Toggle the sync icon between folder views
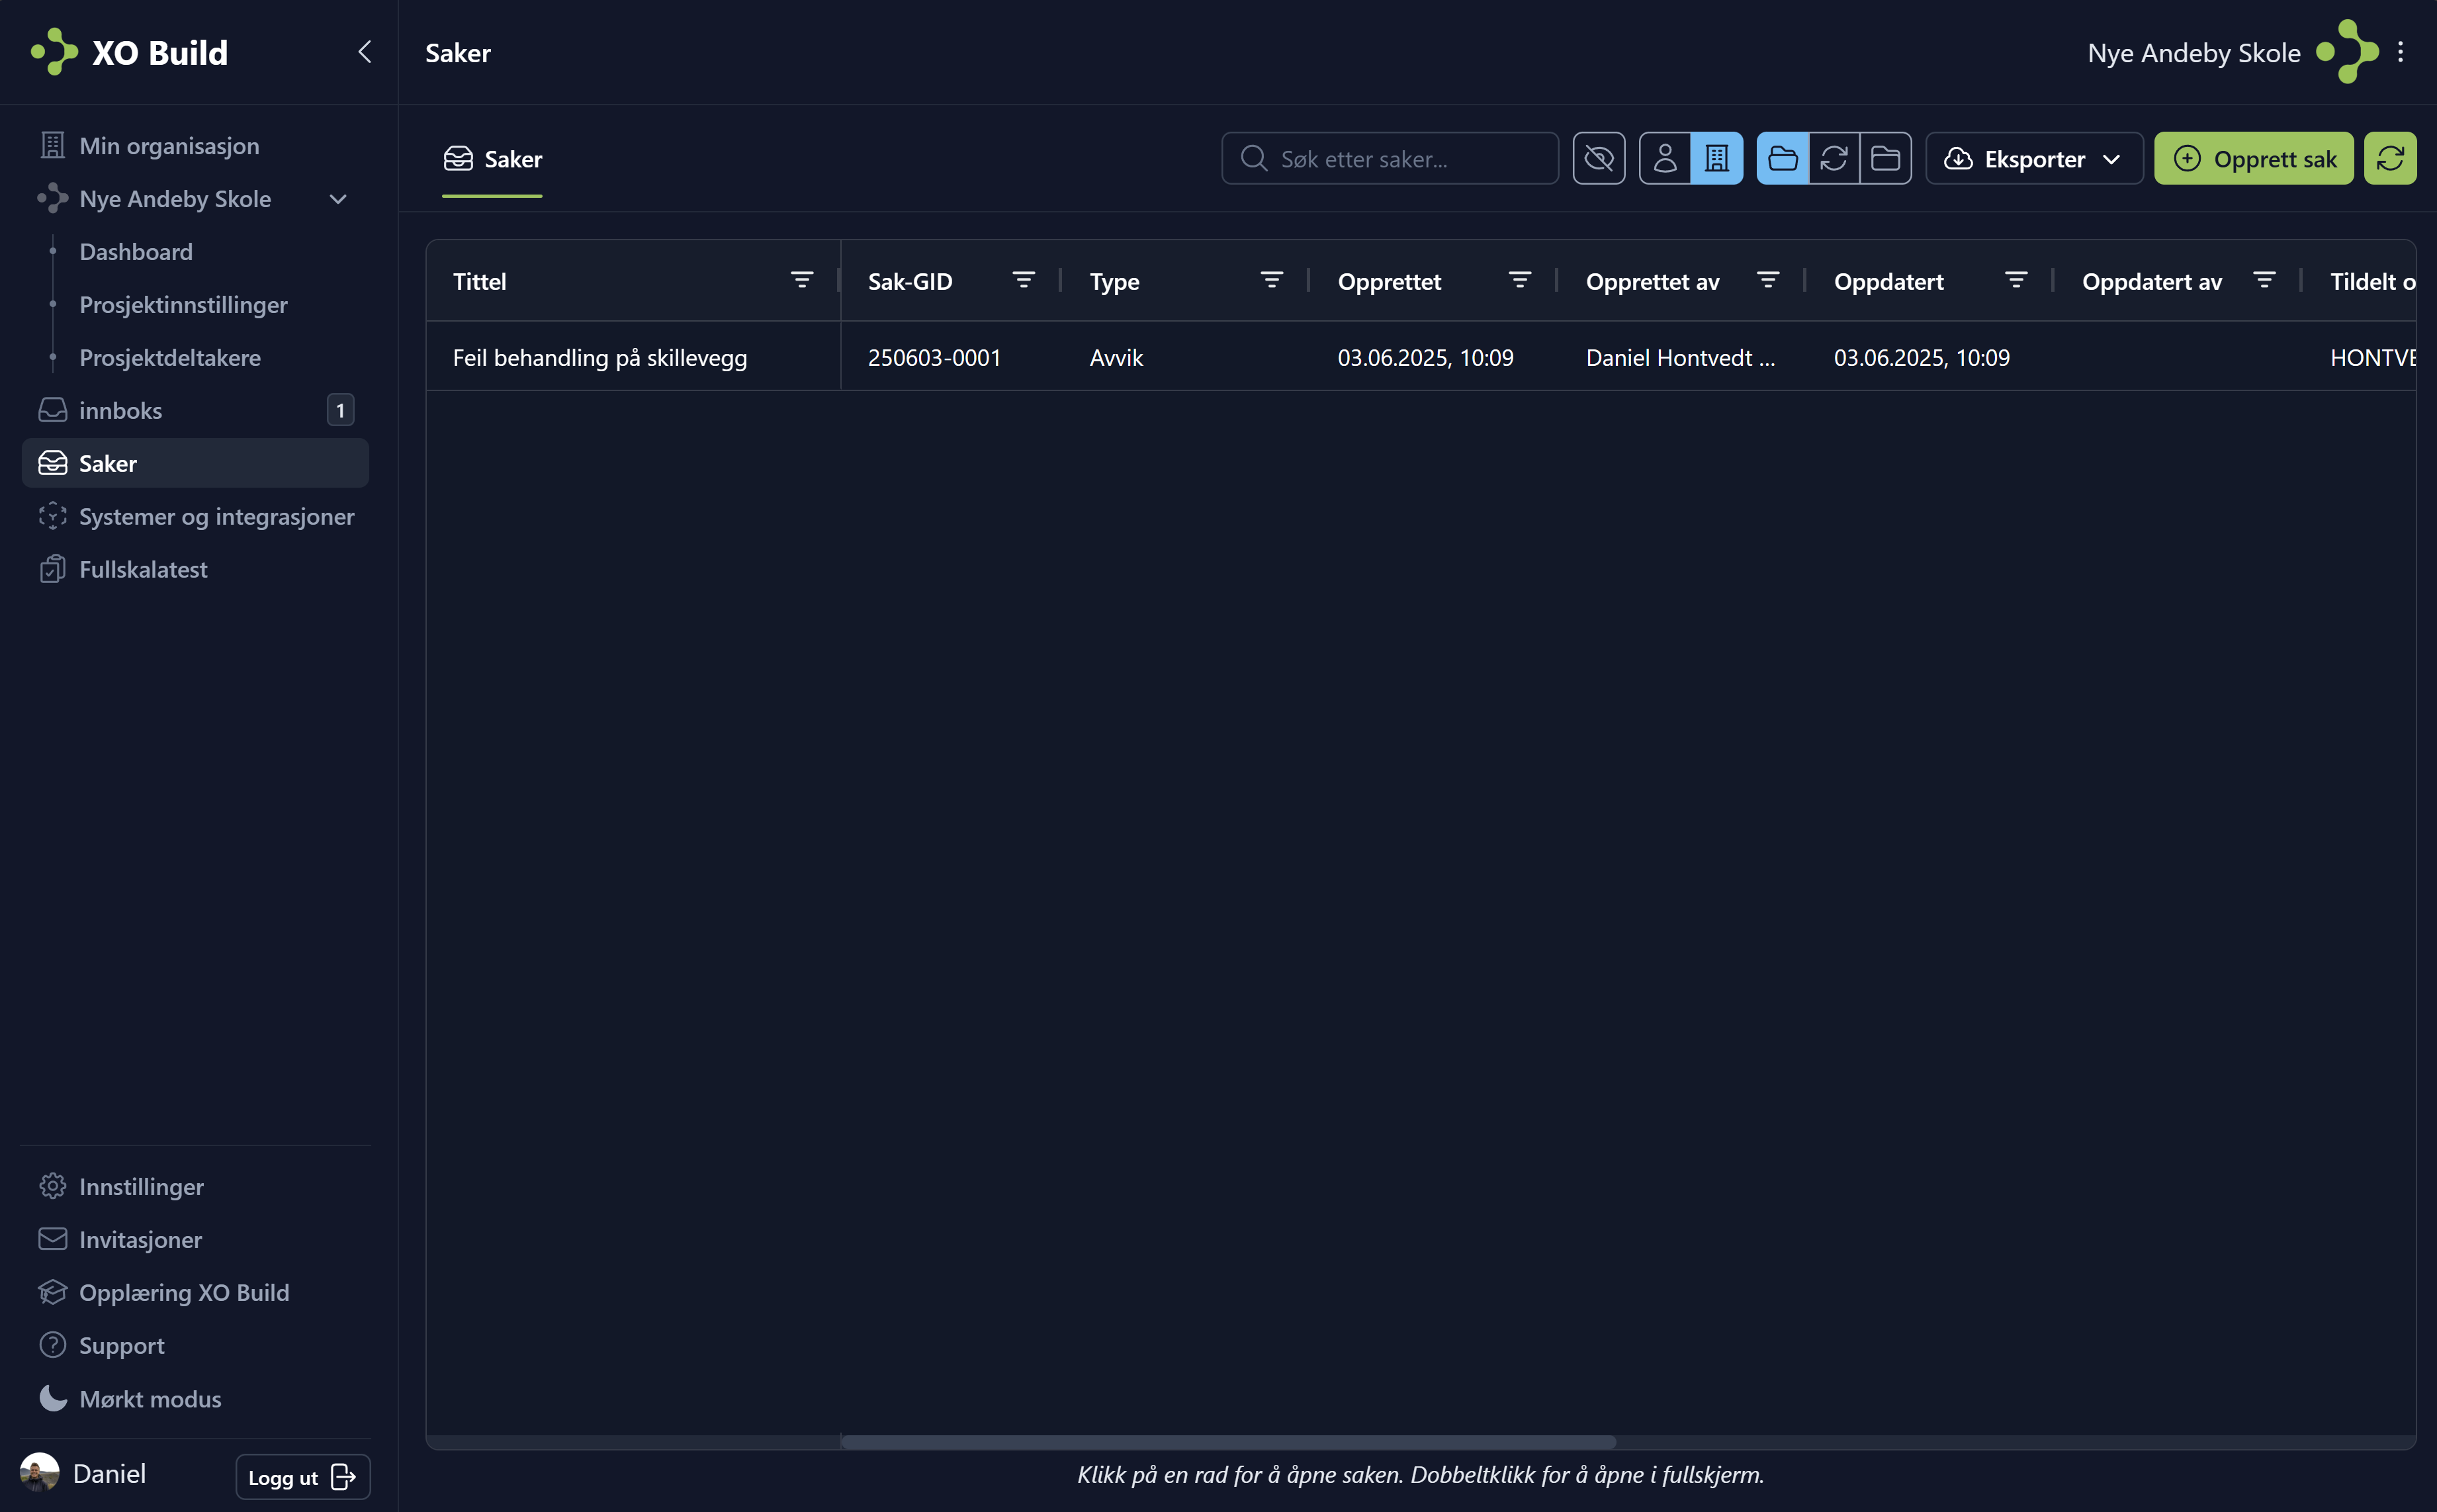 (x=1835, y=158)
